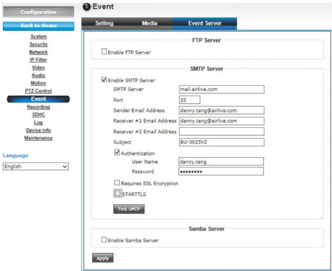
Task: Select Event in the sidebar menu
Action: pos(38,99)
